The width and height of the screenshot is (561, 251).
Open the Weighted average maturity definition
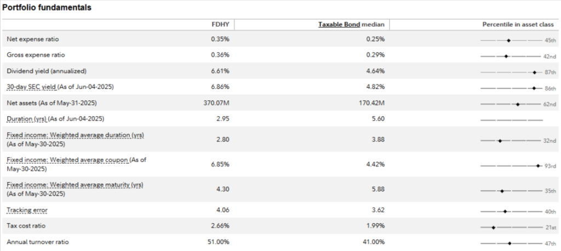pyautogui.click(x=75, y=185)
